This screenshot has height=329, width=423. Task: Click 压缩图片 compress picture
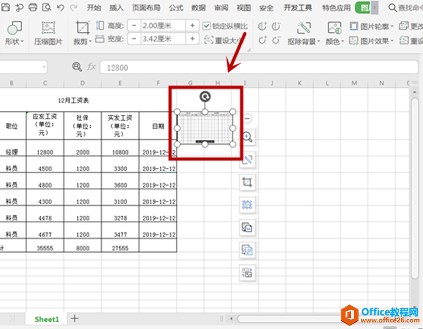48,33
